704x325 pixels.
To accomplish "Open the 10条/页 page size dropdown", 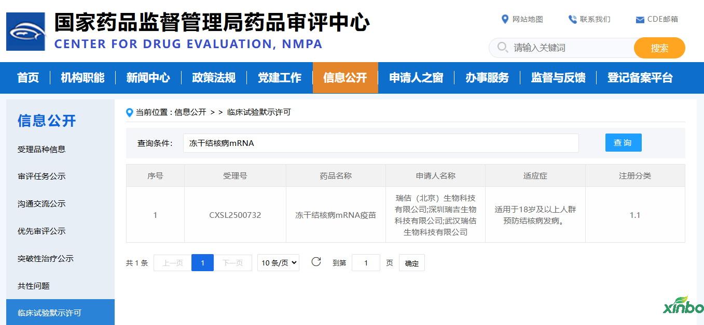I will tap(278, 263).
